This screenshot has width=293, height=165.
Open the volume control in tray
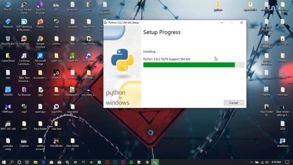pyautogui.click(x=267, y=162)
